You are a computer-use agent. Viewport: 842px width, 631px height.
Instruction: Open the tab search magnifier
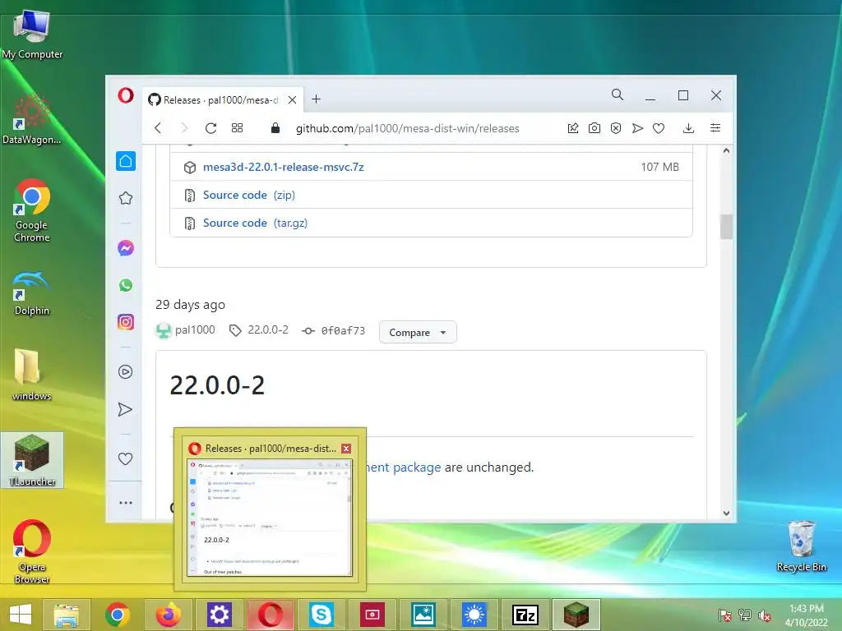[618, 95]
